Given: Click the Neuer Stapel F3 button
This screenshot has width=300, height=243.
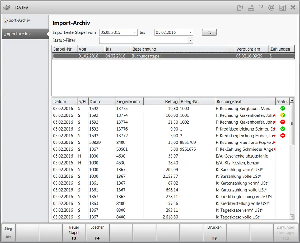Looking at the screenshot, I should [74, 232].
